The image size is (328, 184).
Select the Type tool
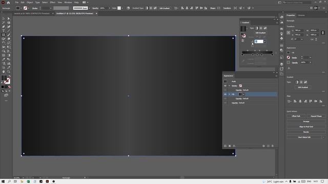tap(4, 31)
